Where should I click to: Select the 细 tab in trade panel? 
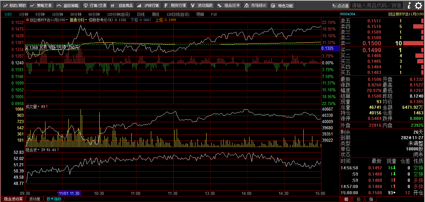click(346, 199)
